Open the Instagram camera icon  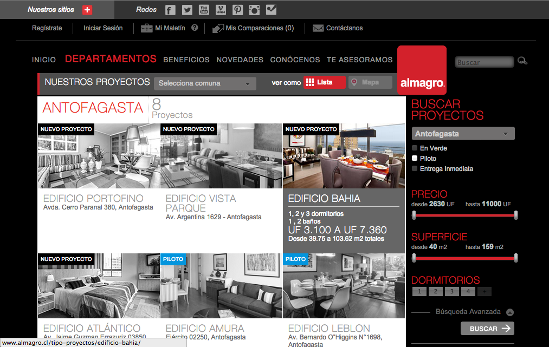pyautogui.click(x=254, y=10)
